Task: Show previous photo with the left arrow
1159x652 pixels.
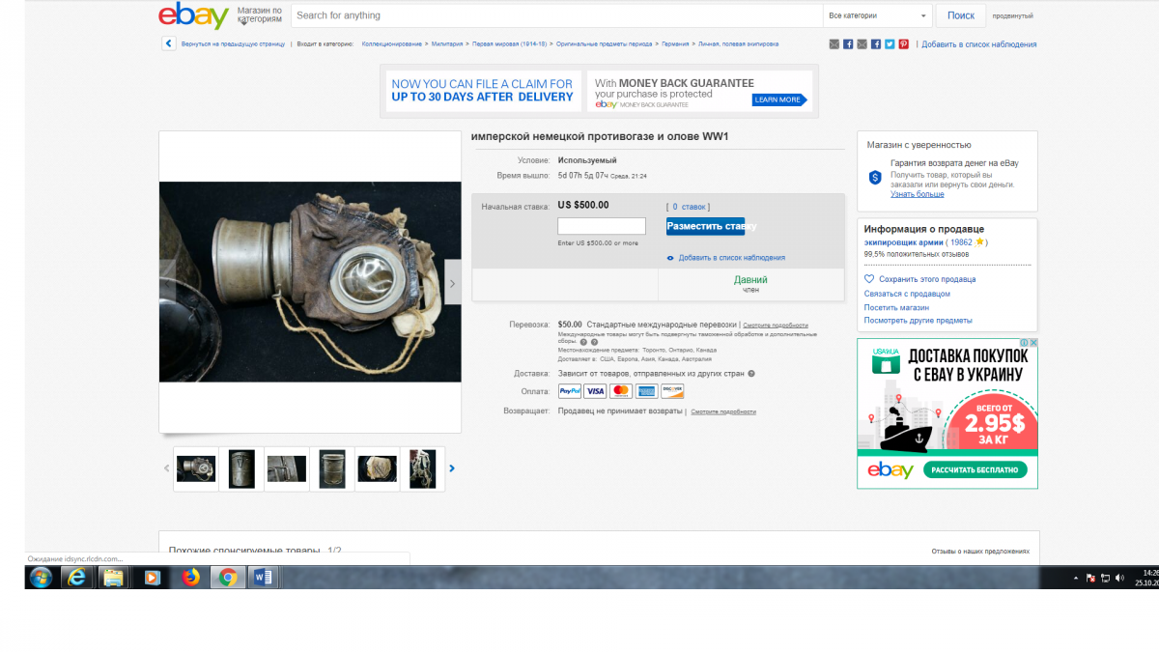Action: [167, 283]
